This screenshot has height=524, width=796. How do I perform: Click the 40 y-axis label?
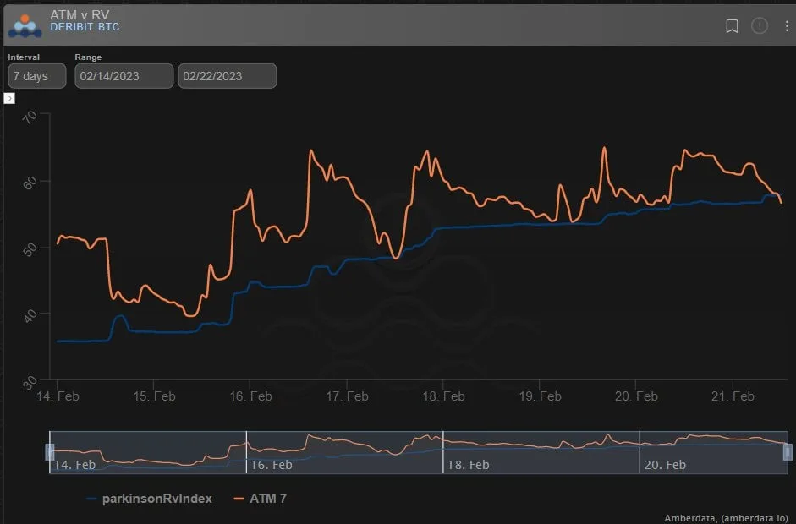coord(30,315)
